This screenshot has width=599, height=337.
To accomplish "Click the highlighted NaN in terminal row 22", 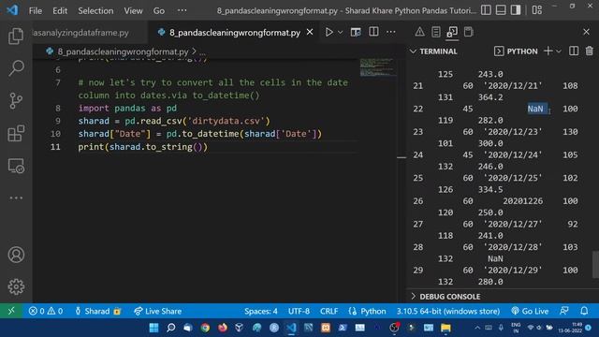I will click(535, 109).
